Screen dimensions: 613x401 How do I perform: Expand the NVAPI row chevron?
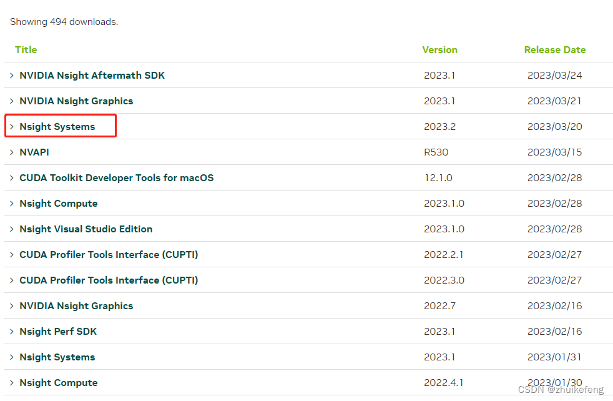click(12, 152)
